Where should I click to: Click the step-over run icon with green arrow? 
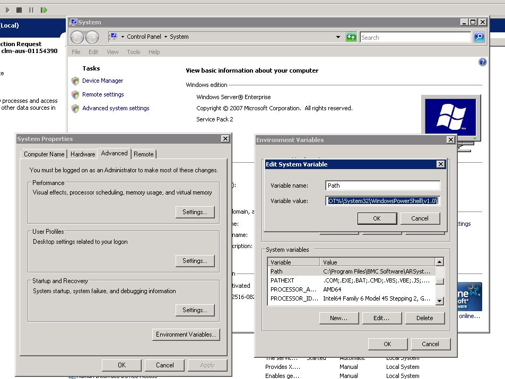43,9
